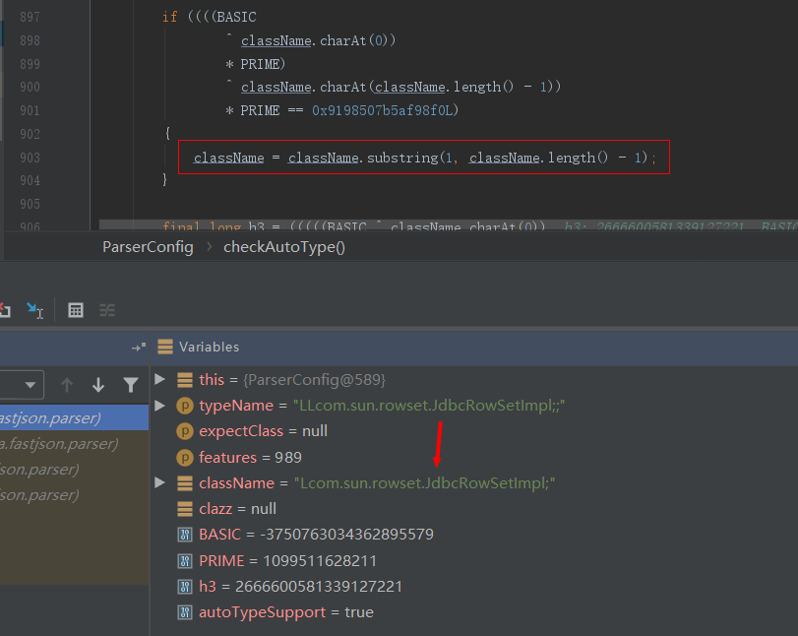Viewport: 798px width, 636px height.
Task: Click the Drop Frame icon in the debugger toolbar
Action: 5,310
